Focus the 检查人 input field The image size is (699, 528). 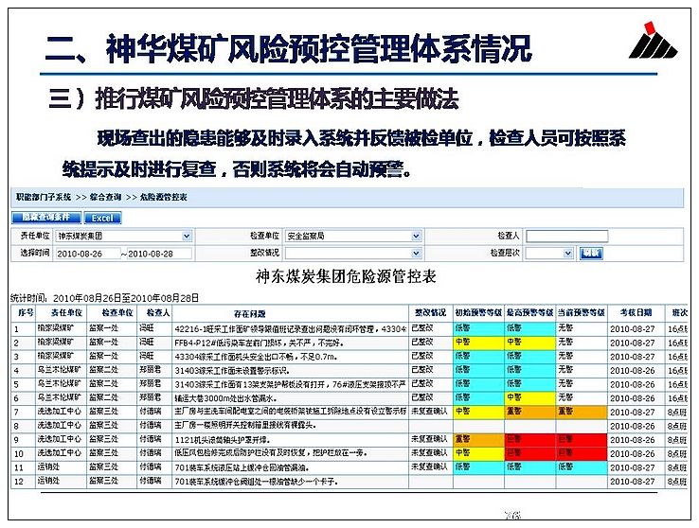[566, 236]
